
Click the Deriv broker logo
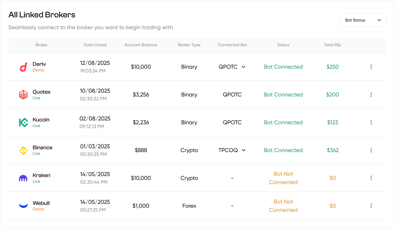click(x=23, y=67)
